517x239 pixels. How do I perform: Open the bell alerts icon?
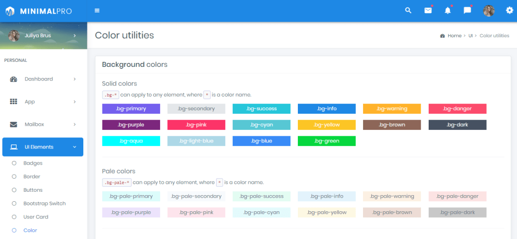click(x=448, y=11)
